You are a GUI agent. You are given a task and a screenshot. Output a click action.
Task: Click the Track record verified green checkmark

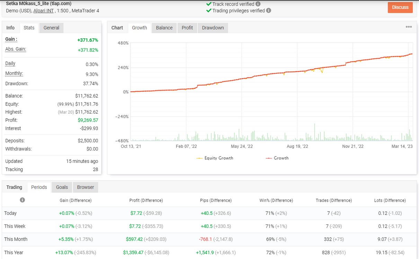209,4
